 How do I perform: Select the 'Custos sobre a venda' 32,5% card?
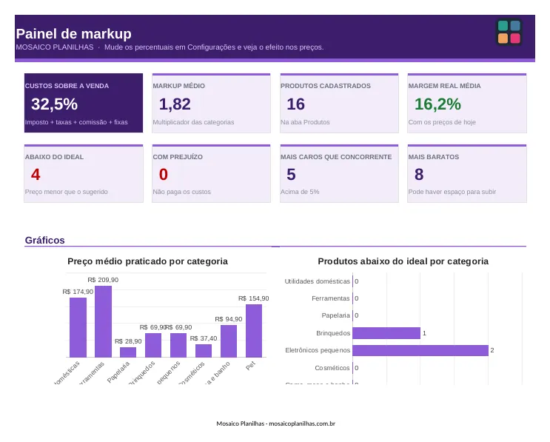point(84,103)
